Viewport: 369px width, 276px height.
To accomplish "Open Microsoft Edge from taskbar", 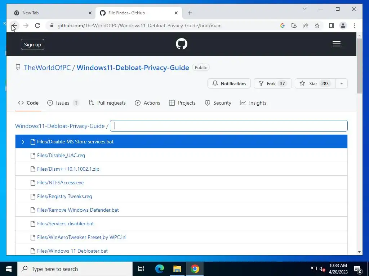I will [x=160, y=269].
